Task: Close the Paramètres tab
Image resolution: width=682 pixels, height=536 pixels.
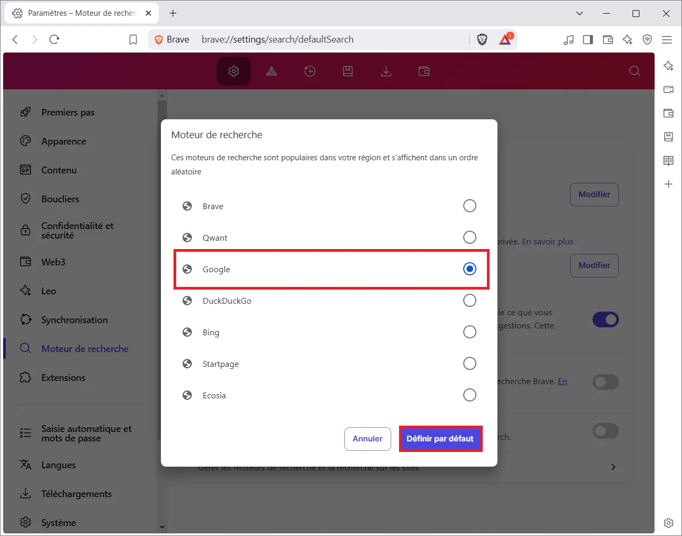Action: 148,13
